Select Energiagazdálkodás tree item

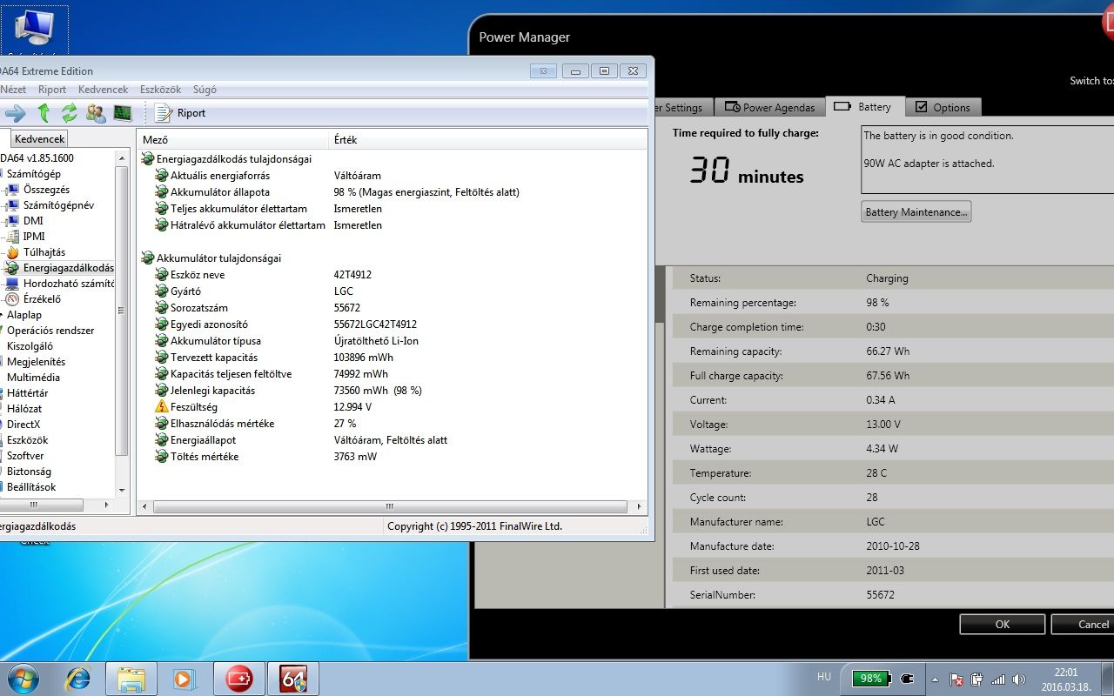point(68,268)
